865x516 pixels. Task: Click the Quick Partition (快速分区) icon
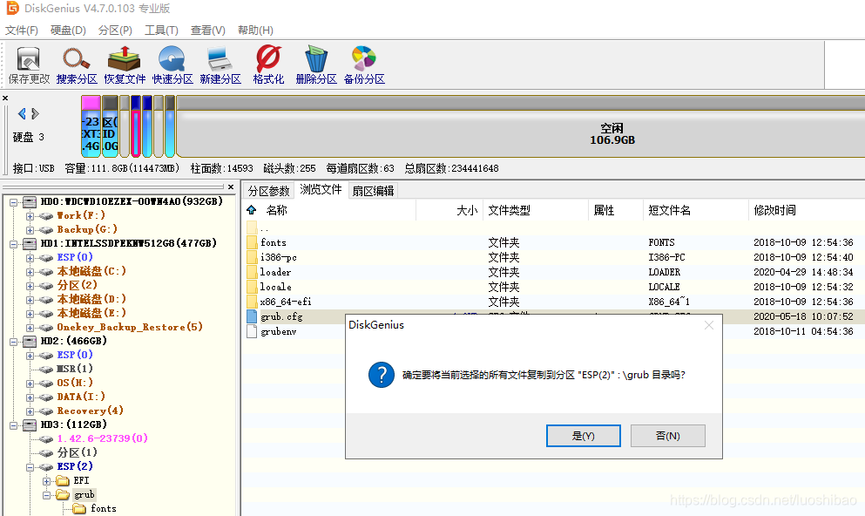pyautogui.click(x=172, y=65)
